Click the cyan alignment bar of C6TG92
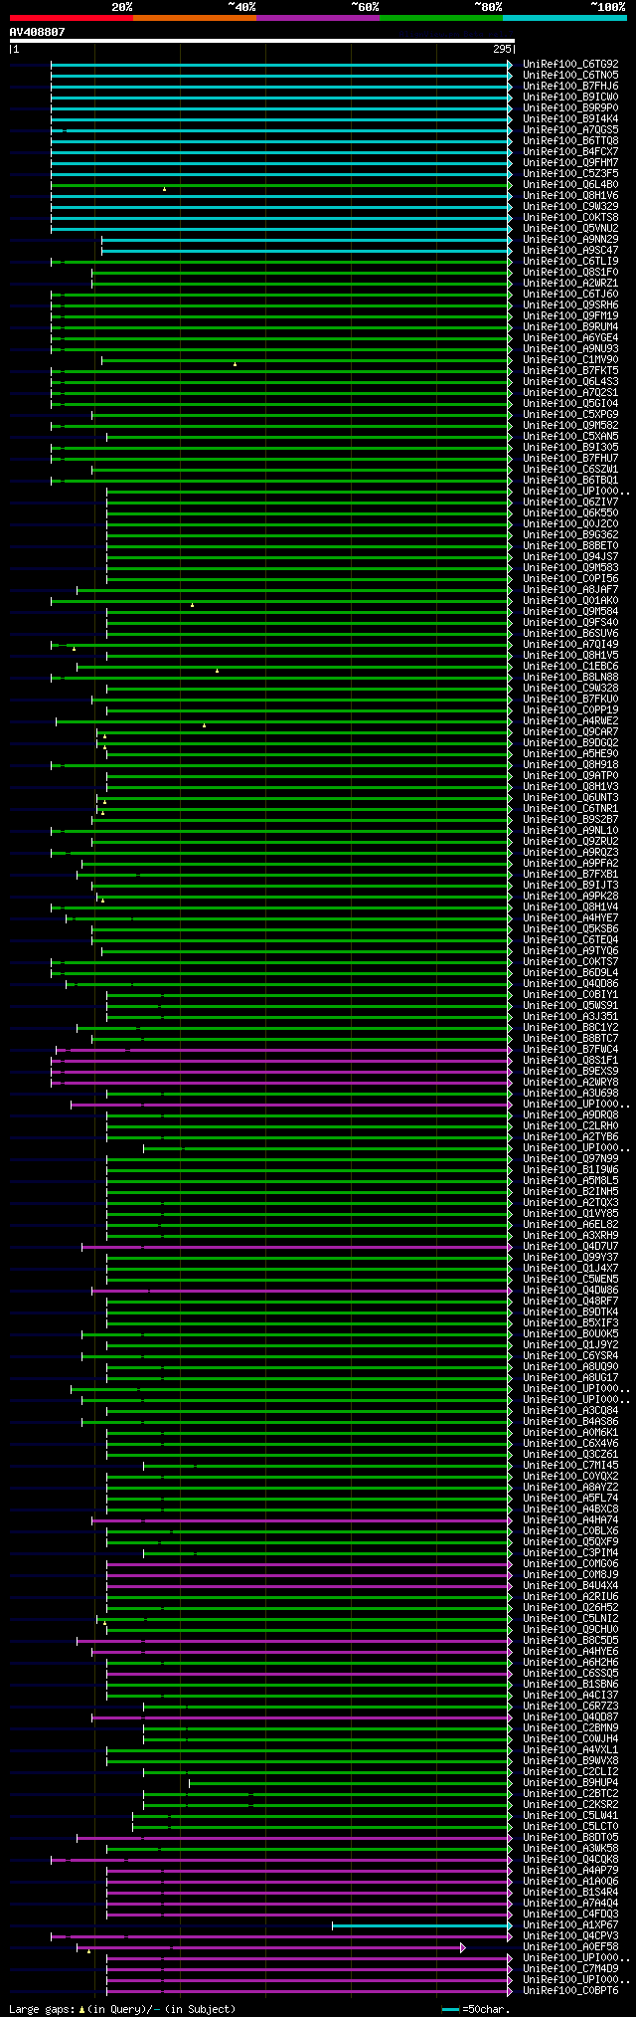636x2017 pixels. (x=279, y=65)
